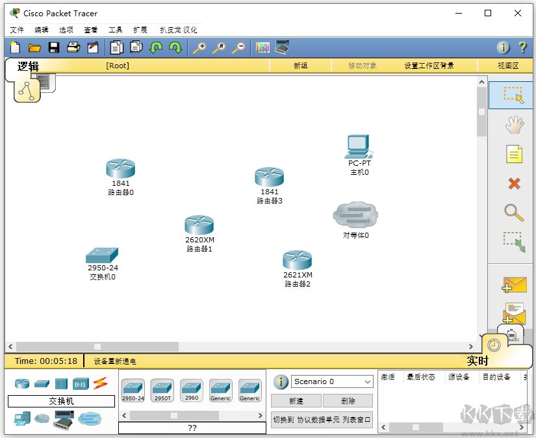Pick the 2960 switch model
536x438 pixels.
tap(192, 390)
